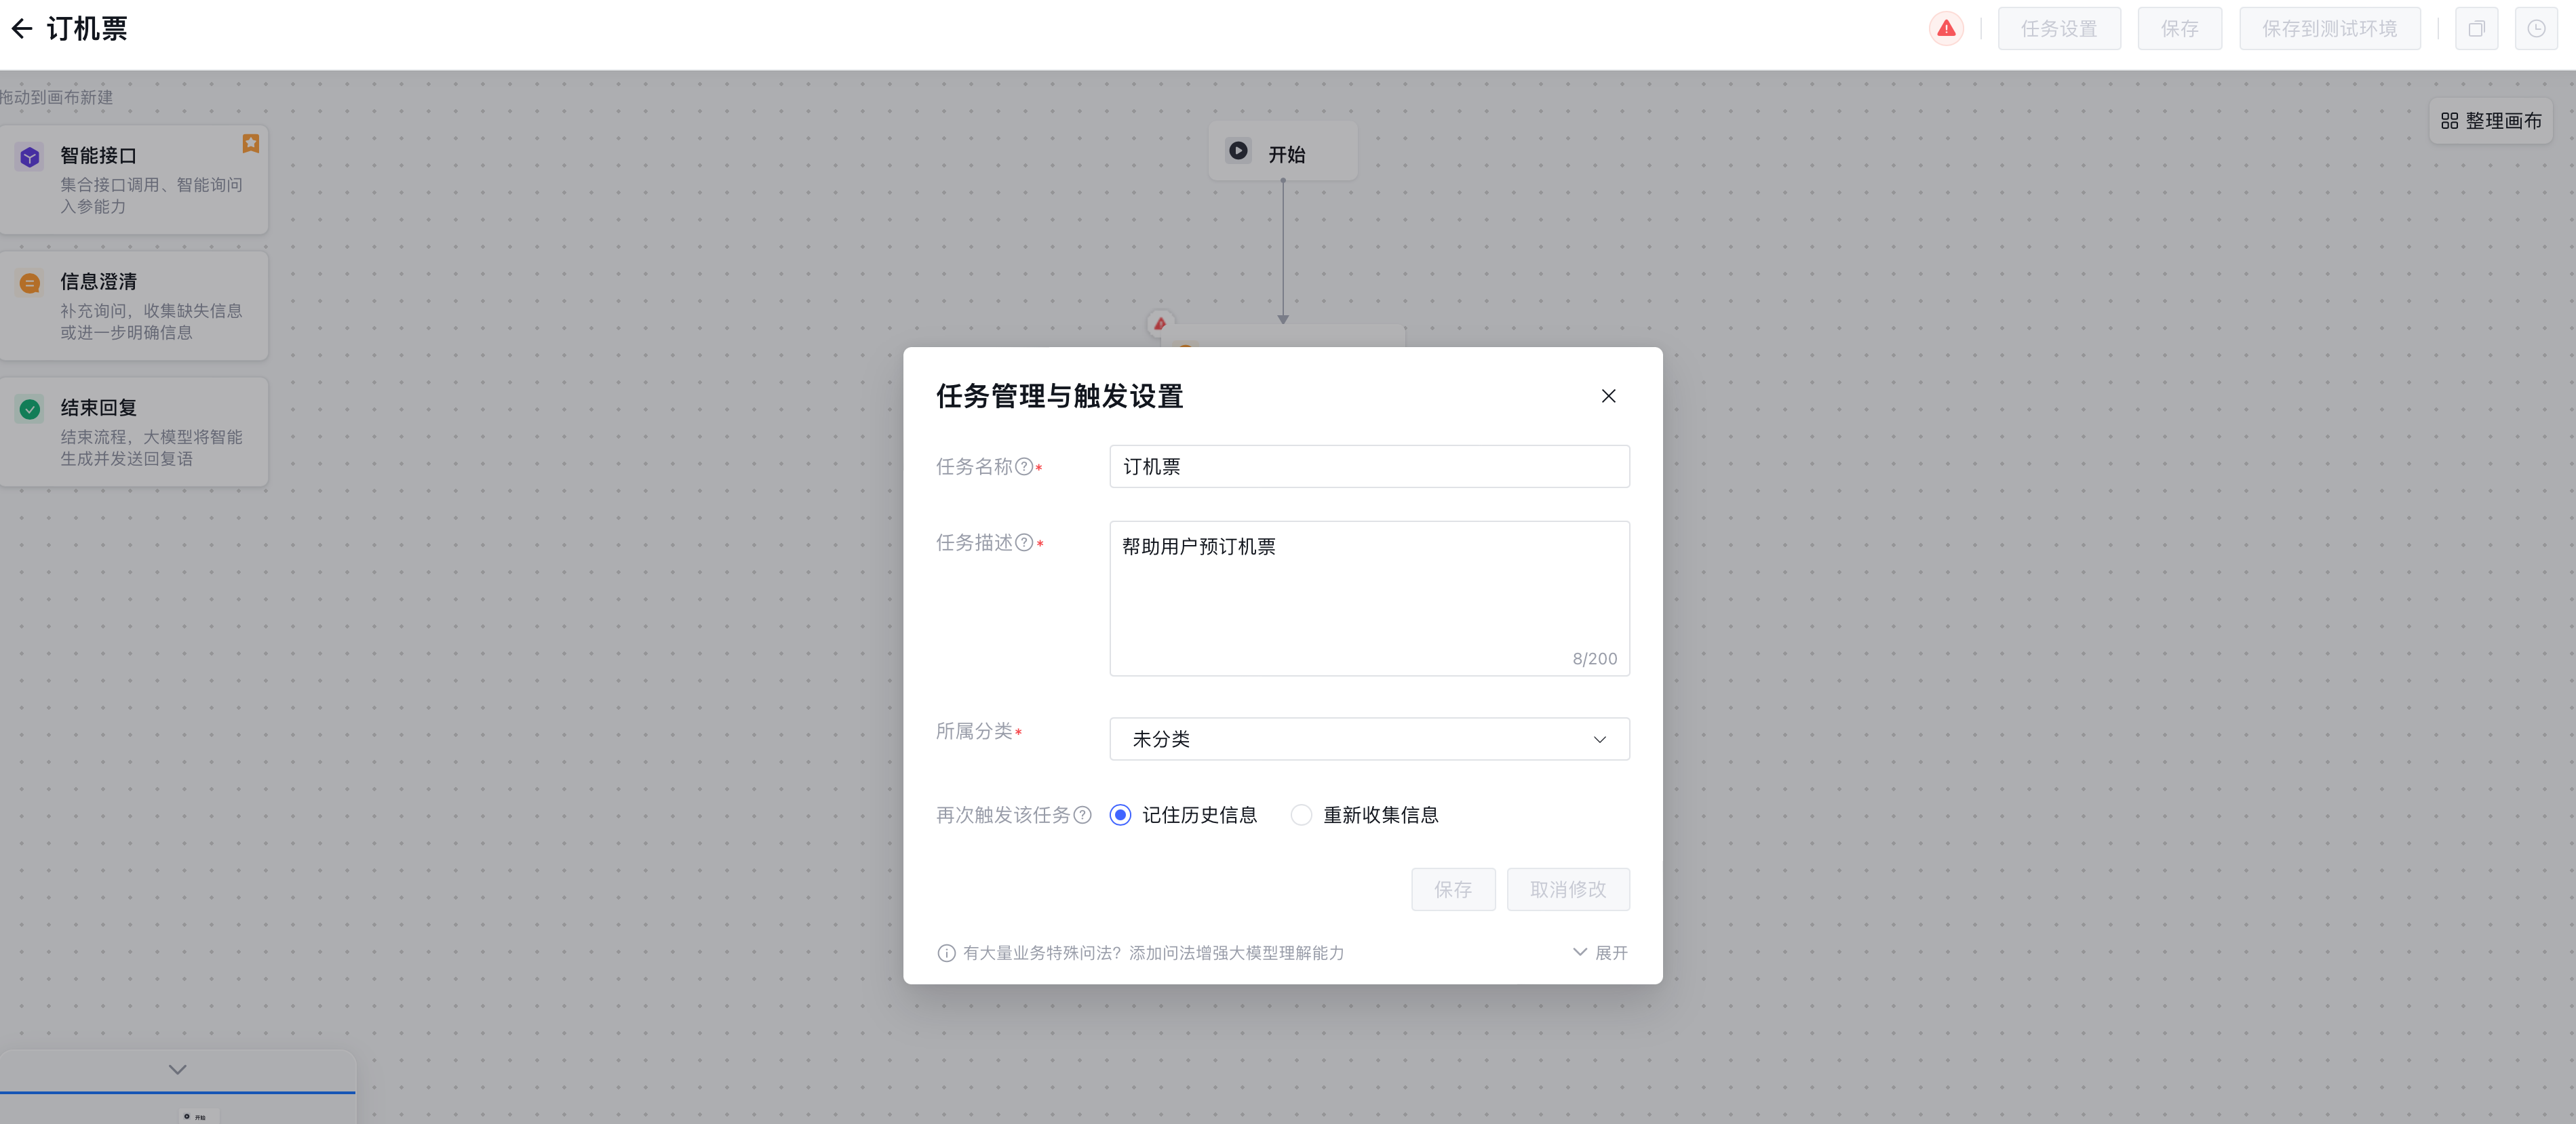Image resolution: width=2576 pixels, height=1124 pixels.
Task: Click the red warning triangle icon
Action: pos(1945,29)
